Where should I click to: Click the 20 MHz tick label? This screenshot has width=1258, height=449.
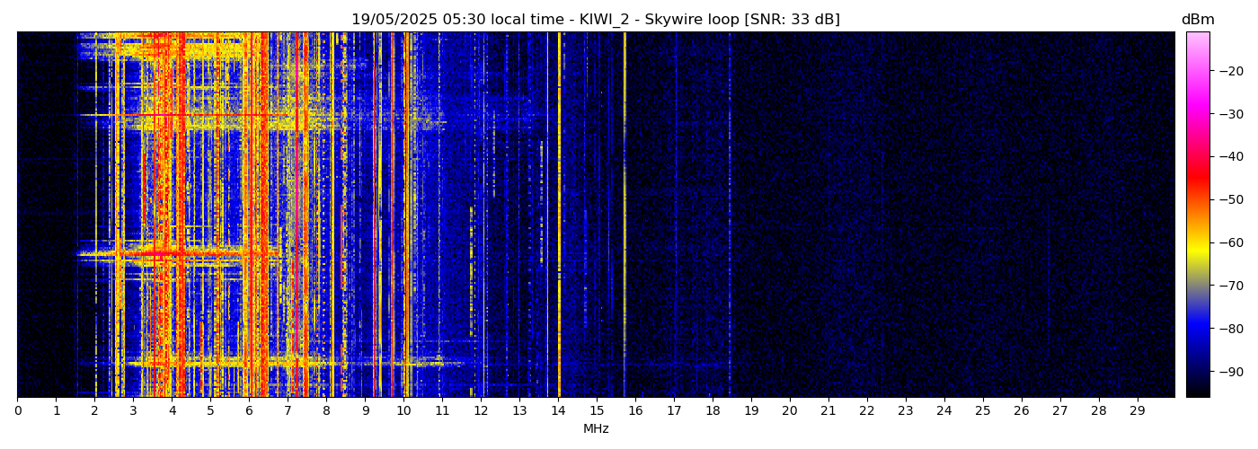click(790, 411)
